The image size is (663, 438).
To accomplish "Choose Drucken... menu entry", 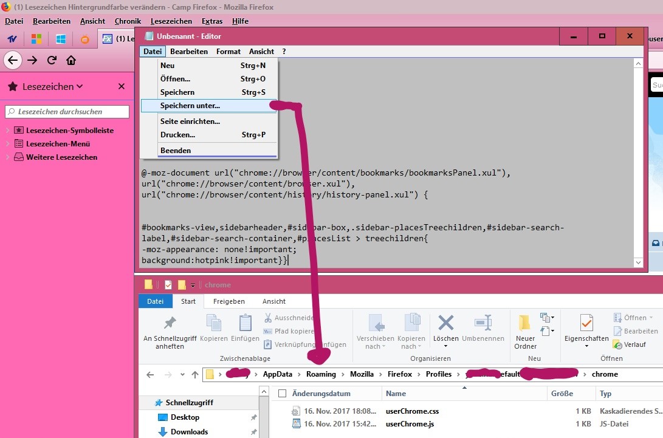I will [209, 135].
